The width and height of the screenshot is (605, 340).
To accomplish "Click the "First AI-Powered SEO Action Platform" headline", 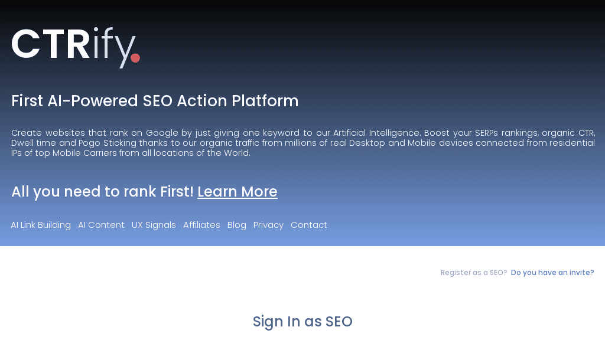I will coord(155,101).
